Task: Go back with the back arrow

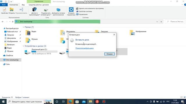Action: pos(3,22)
